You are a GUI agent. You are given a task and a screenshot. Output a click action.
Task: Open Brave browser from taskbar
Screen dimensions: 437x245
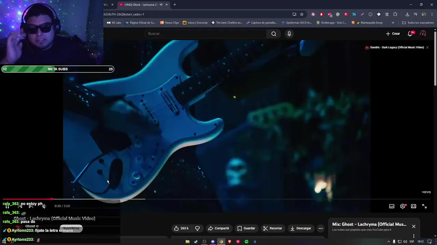pos(229,242)
